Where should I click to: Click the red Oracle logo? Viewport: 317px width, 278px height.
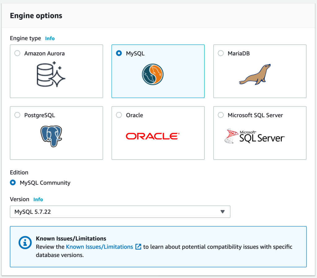click(x=153, y=136)
